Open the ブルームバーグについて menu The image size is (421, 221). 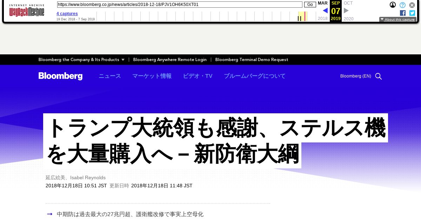click(x=255, y=76)
